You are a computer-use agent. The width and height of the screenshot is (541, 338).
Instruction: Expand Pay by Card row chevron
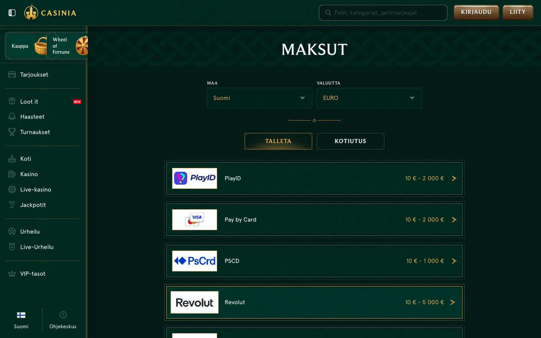pos(454,220)
